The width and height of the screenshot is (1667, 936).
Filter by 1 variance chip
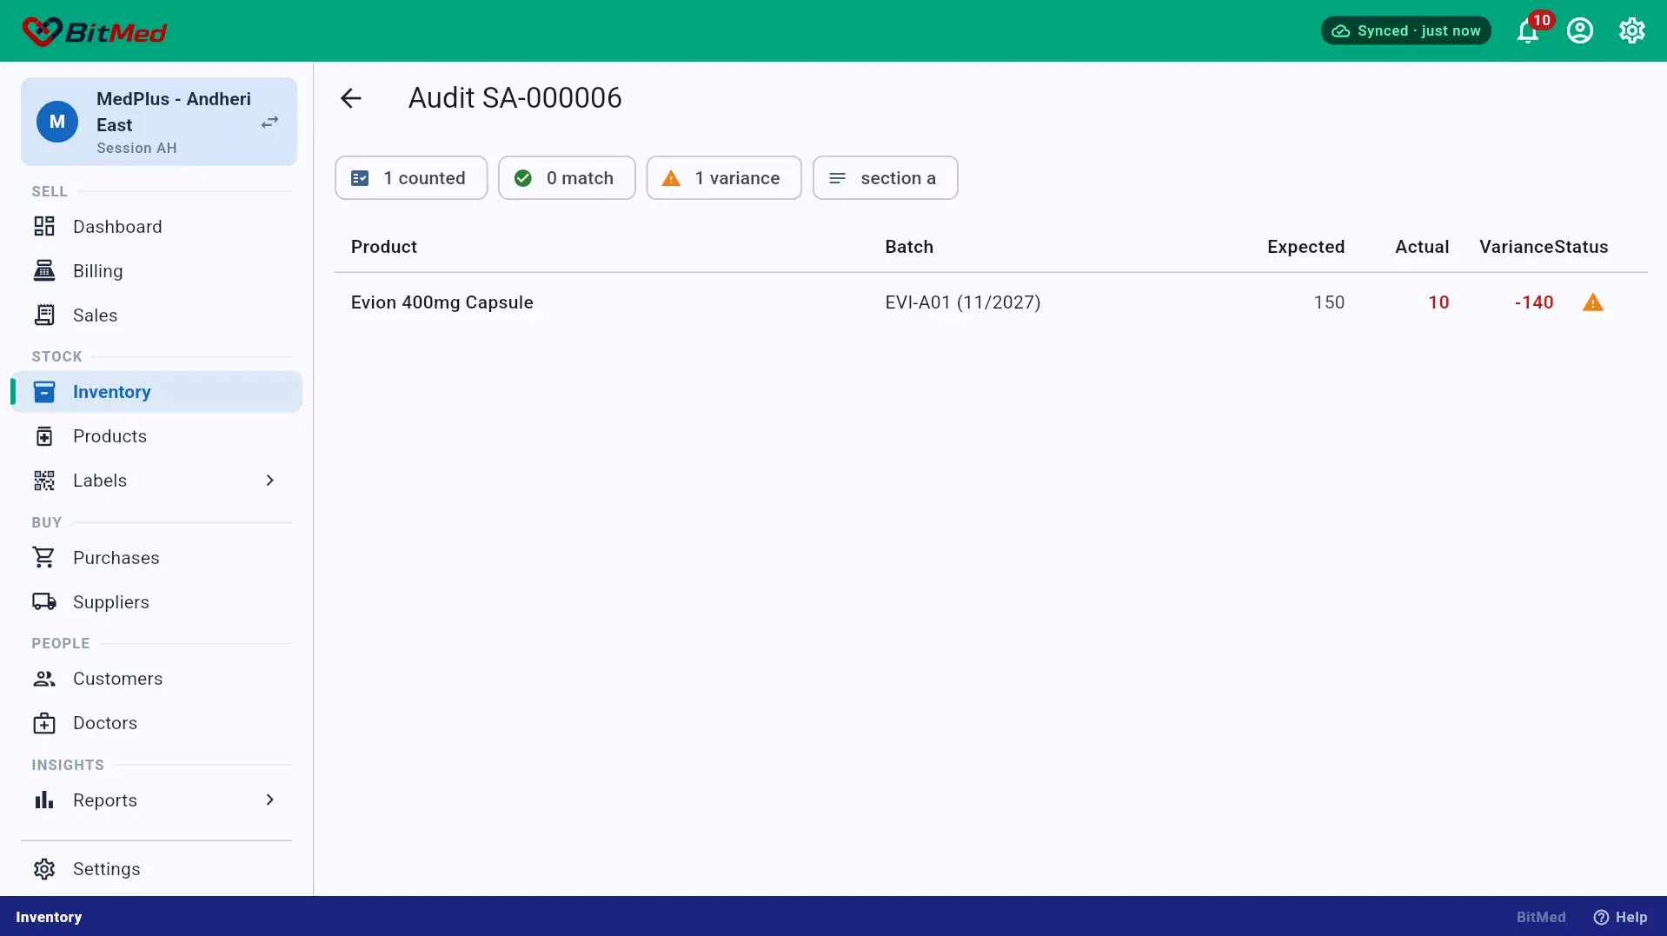(724, 178)
